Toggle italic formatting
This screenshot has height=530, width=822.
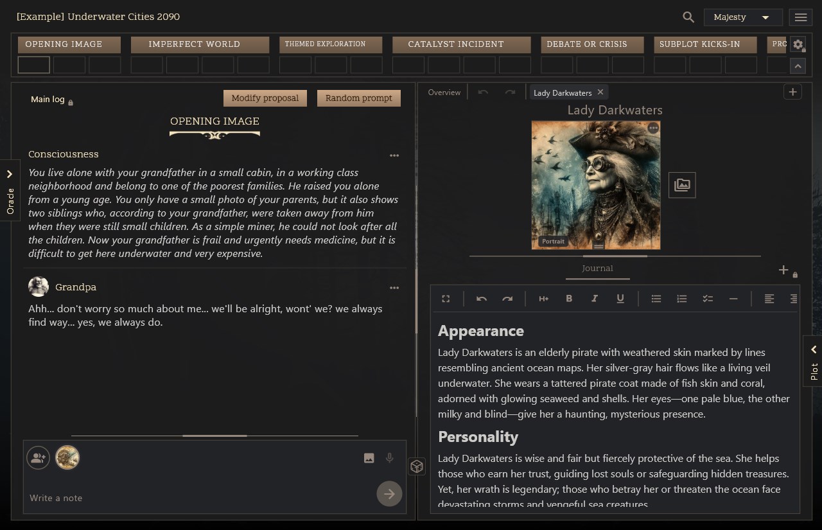(x=595, y=299)
